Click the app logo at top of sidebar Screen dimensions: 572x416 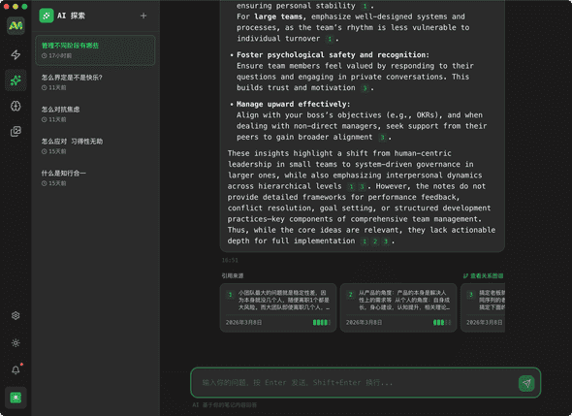pyautogui.click(x=16, y=25)
